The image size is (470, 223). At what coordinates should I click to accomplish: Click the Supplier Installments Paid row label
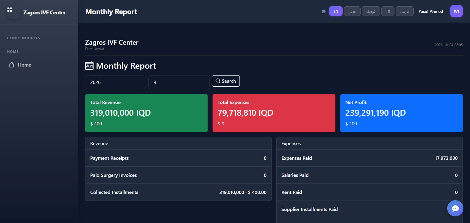pyautogui.click(x=310, y=209)
